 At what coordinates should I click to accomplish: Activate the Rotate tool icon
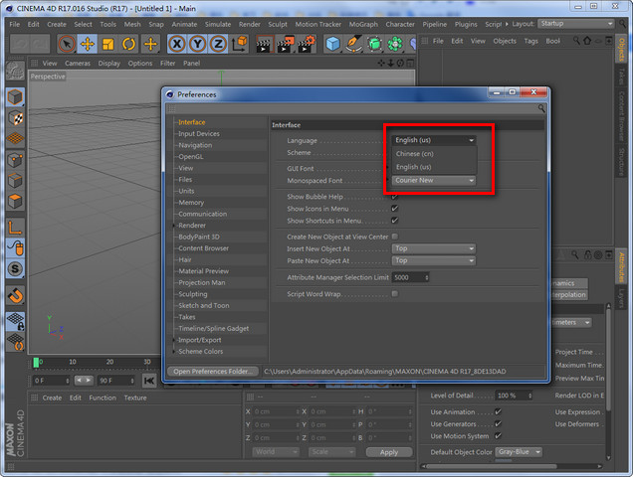(128, 44)
